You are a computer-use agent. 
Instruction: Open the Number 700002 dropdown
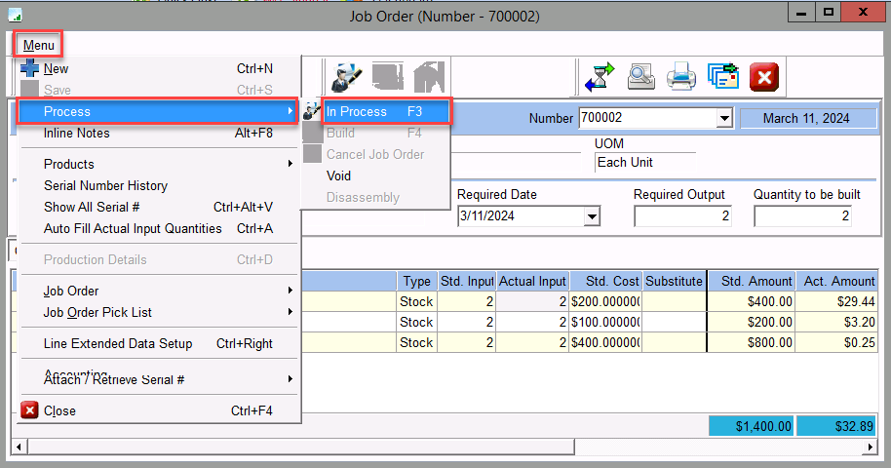point(723,118)
